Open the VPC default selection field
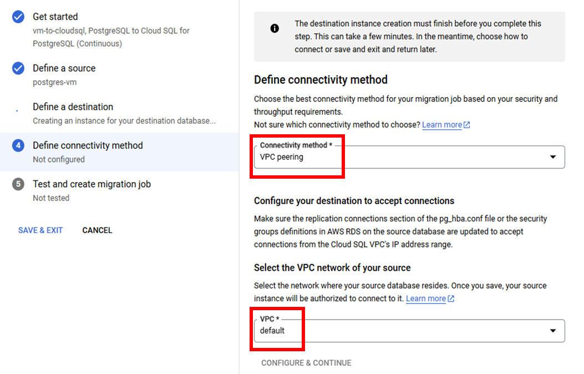 point(409,330)
